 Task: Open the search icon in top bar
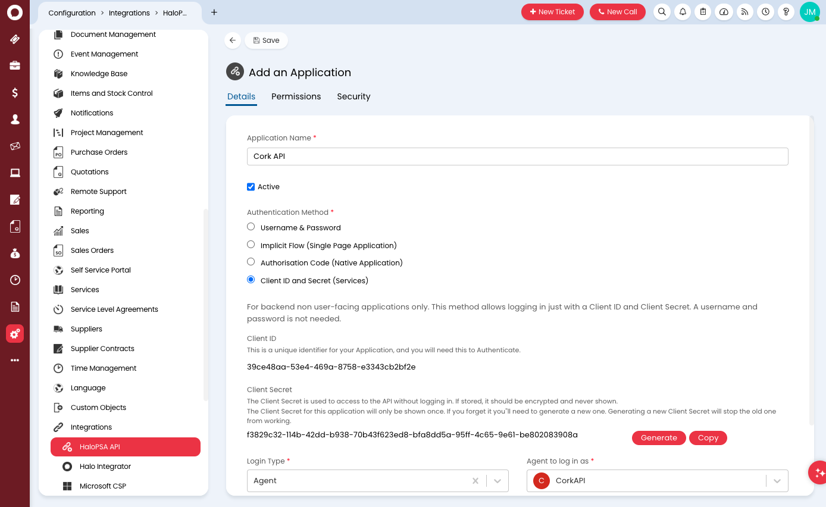coord(662,12)
